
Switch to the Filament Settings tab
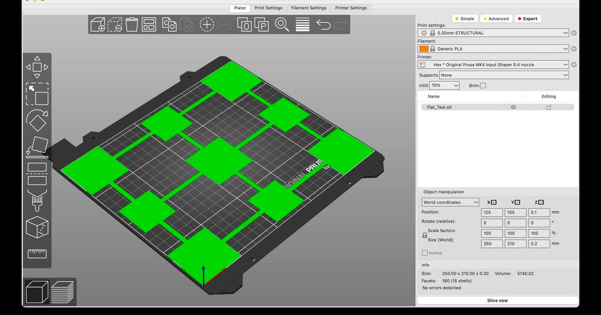coord(309,8)
